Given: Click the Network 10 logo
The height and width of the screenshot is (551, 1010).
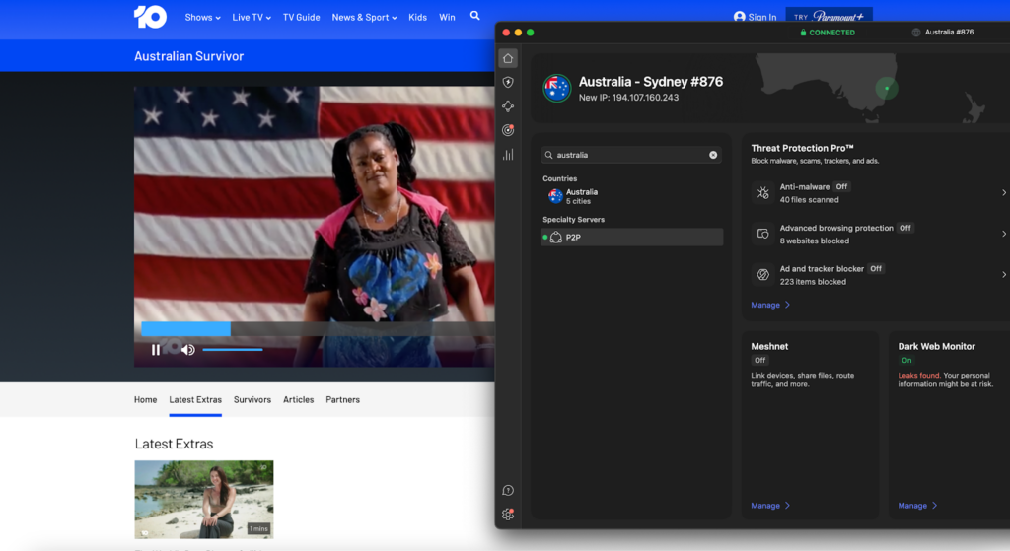Looking at the screenshot, I should [151, 17].
